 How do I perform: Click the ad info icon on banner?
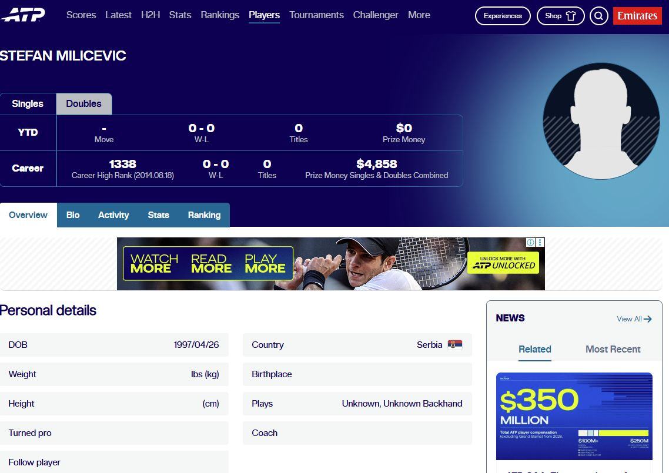coord(530,242)
